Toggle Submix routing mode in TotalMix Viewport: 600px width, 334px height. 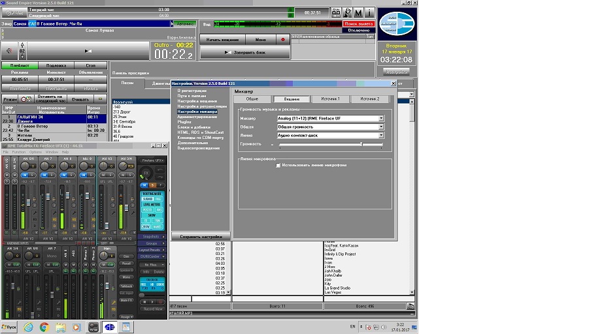click(147, 199)
